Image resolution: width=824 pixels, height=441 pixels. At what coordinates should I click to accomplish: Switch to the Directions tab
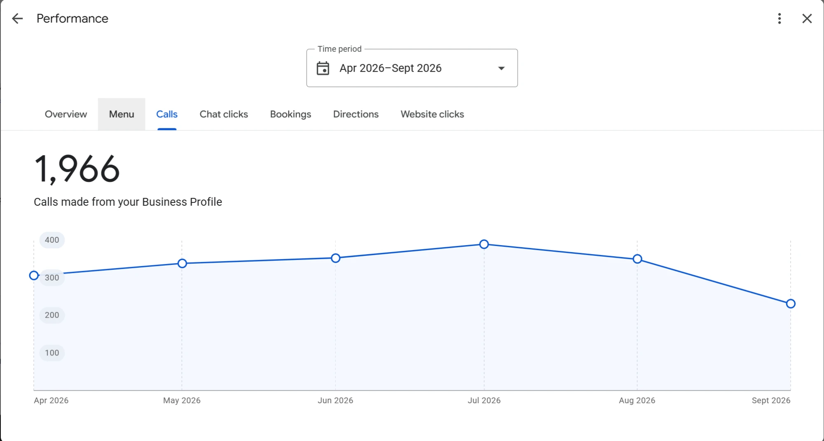click(x=356, y=114)
